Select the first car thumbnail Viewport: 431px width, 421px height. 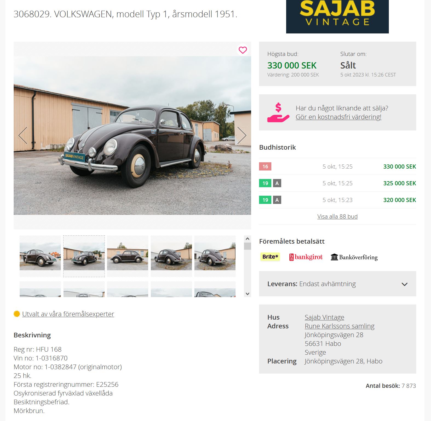click(x=40, y=256)
